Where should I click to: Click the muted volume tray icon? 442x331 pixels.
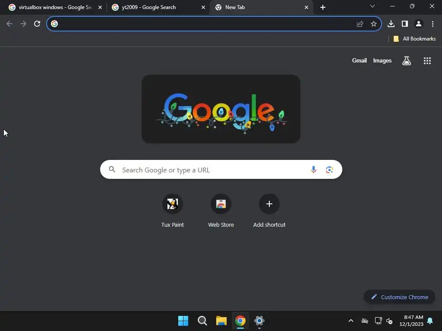click(390, 321)
